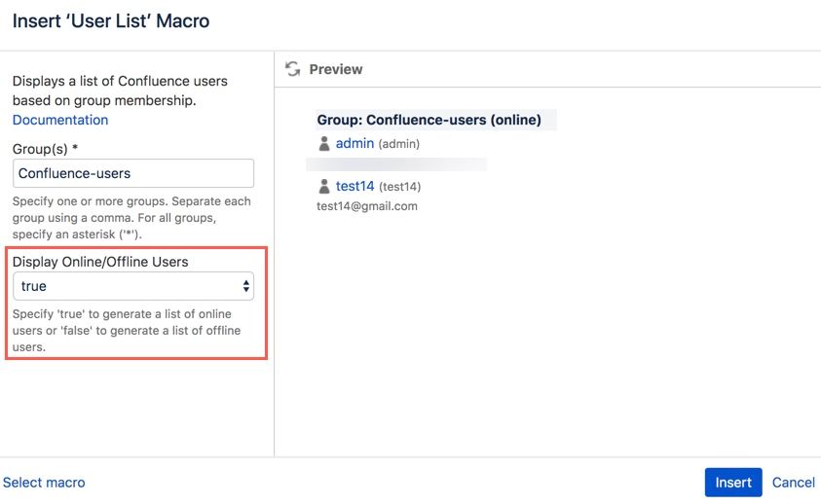The image size is (821, 504).
Task: Click the test14 user avatar icon
Action: point(324,186)
